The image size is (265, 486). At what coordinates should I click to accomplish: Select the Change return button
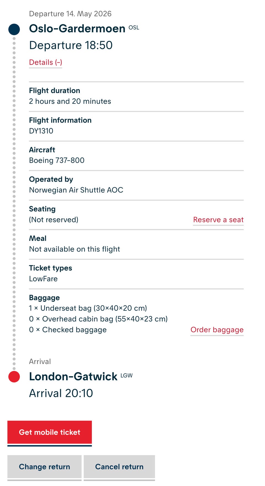(x=44, y=467)
